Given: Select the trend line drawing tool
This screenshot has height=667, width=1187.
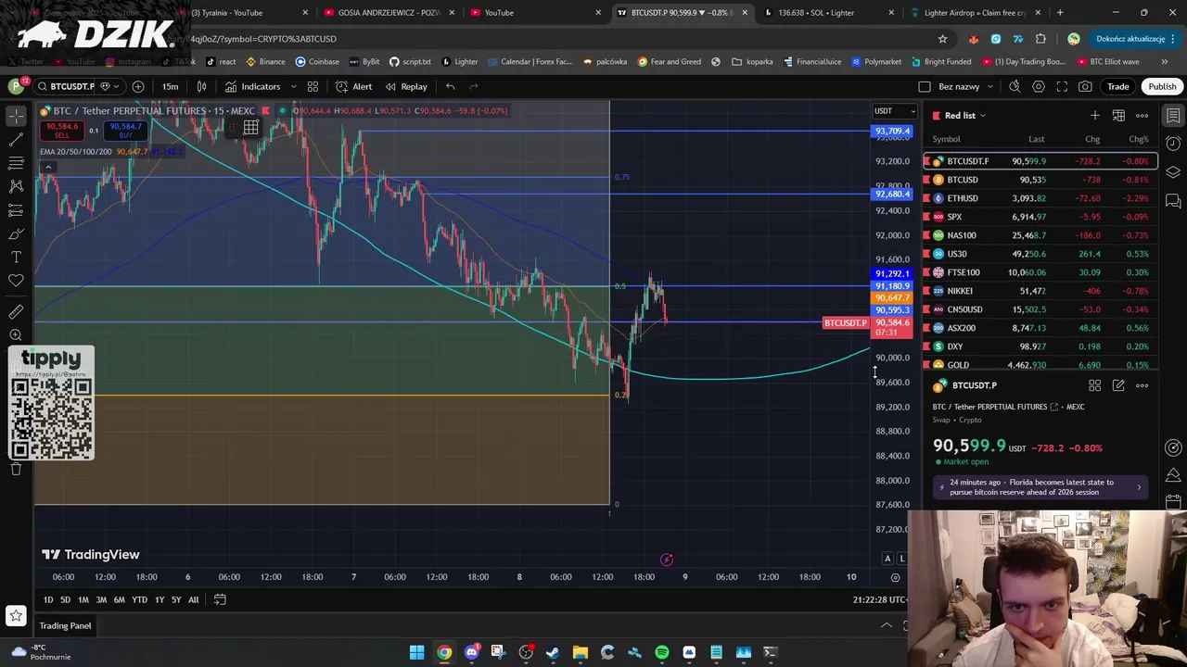Looking at the screenshot, I should pos(16,139).
